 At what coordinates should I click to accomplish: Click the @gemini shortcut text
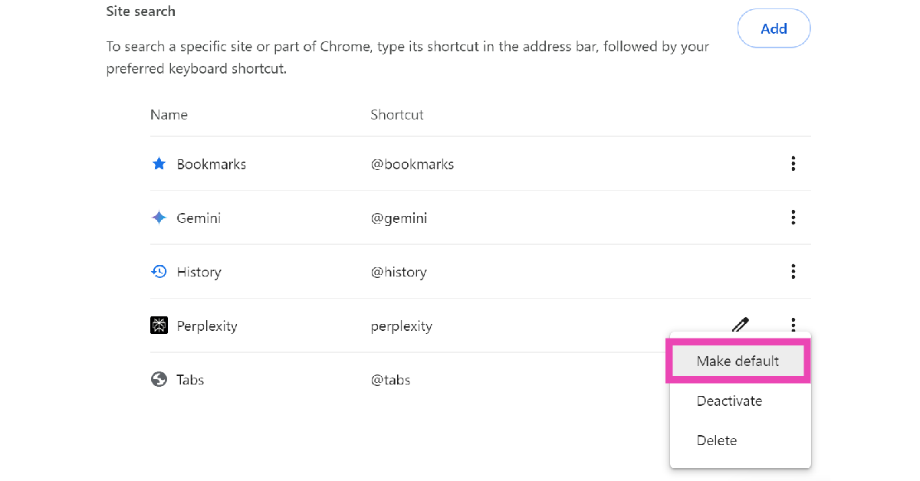click(399, 218)
